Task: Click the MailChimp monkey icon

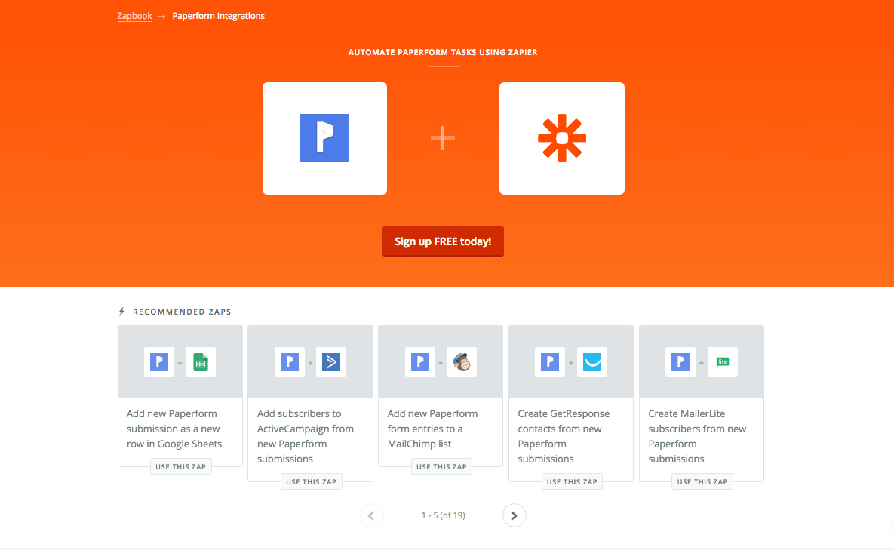Action: pos(462,362)
